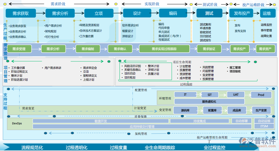Choose the SIT environment box
The image size is (279, 151).
coord(210,95)
